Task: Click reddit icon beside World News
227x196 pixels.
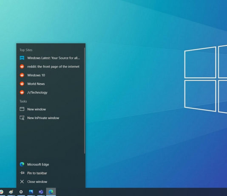Action: click(x=22, y=84)
